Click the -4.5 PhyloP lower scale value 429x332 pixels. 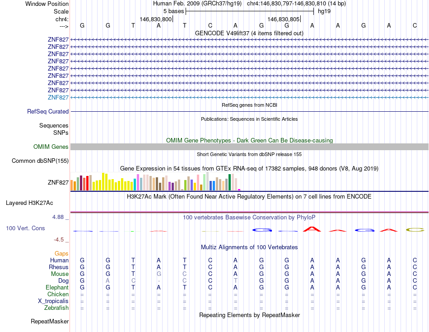click(x=59, y=240)
